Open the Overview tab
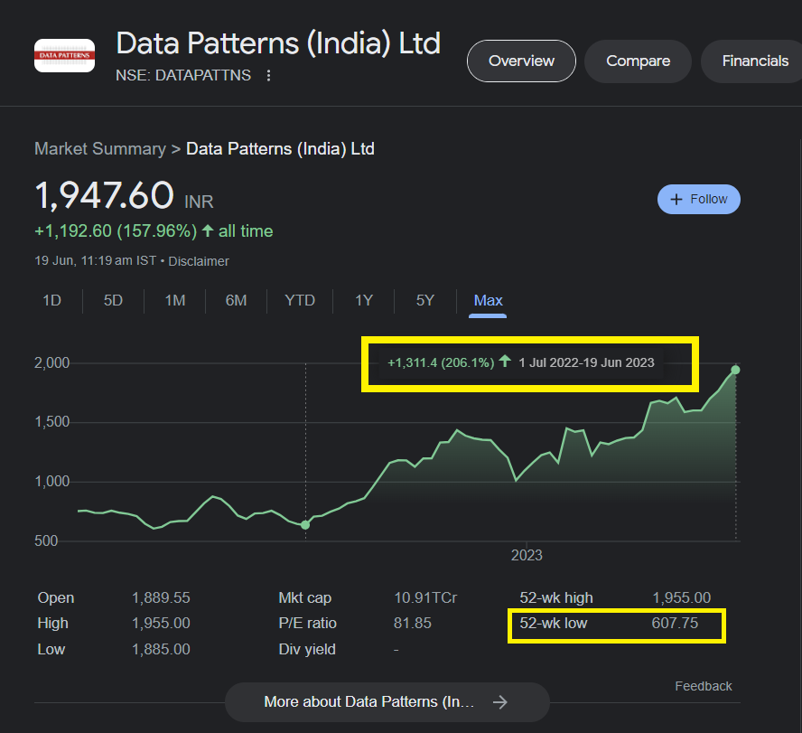 [521, 61]
